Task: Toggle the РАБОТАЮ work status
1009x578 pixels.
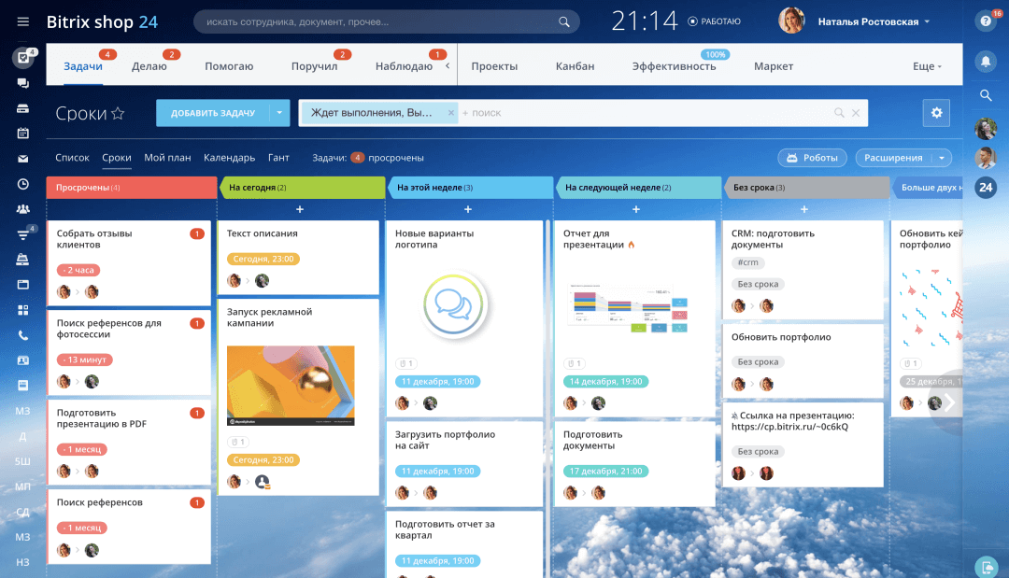Action: 715,21
